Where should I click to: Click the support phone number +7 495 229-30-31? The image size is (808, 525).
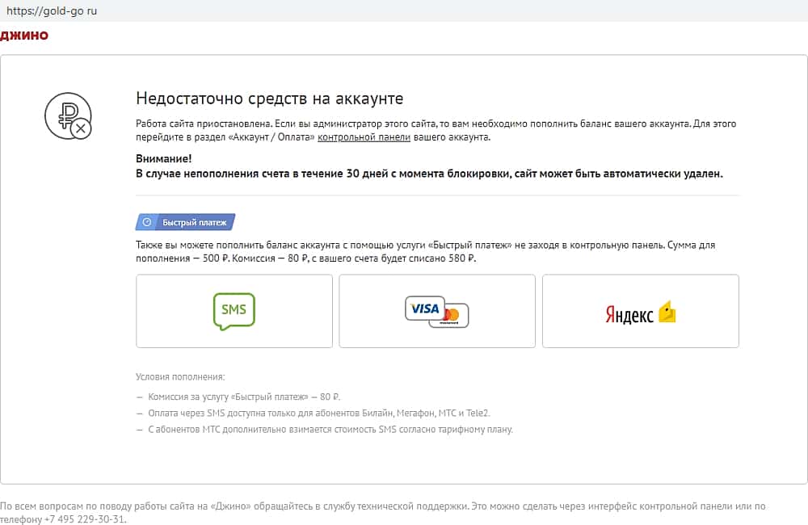coord(85,519)
